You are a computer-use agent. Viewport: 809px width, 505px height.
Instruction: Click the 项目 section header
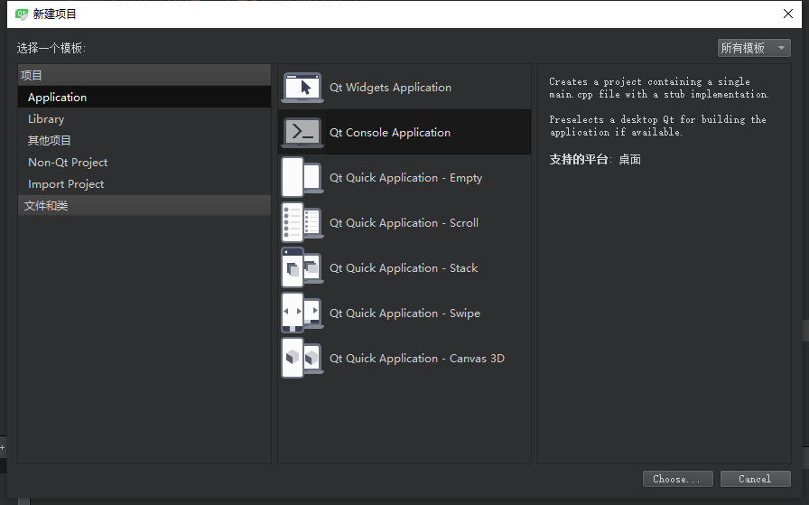[144, 75]
